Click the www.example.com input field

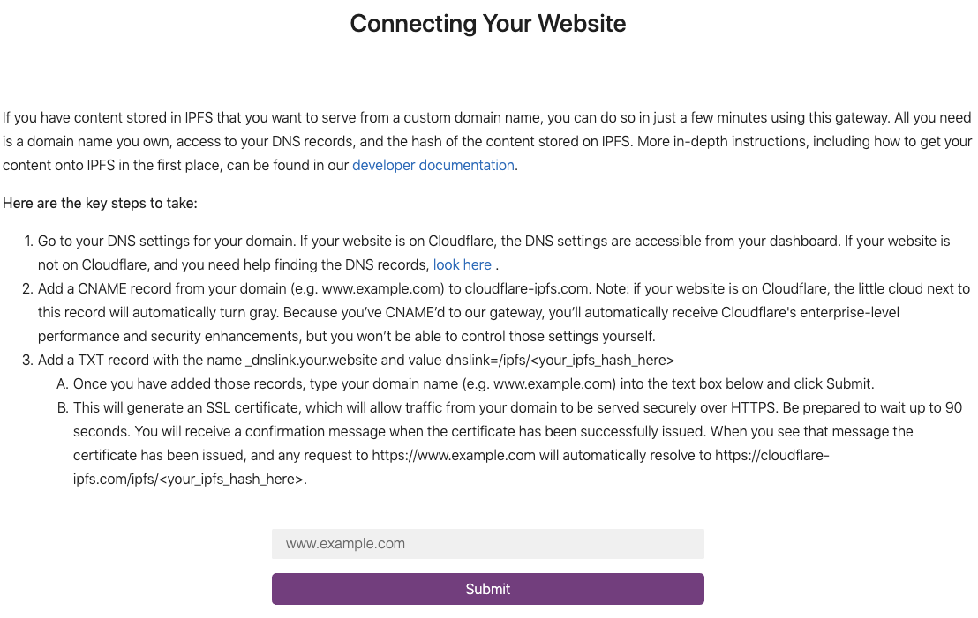point(487,543)
